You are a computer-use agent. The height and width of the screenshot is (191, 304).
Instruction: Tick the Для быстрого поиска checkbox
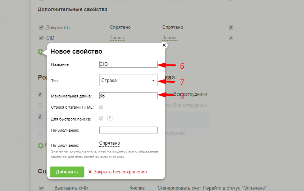click(x=101, y=118)
